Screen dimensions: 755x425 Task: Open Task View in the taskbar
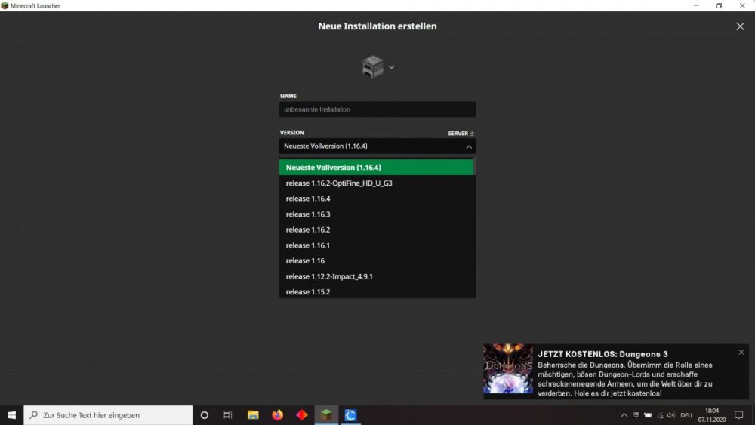[x=228, y=415]
